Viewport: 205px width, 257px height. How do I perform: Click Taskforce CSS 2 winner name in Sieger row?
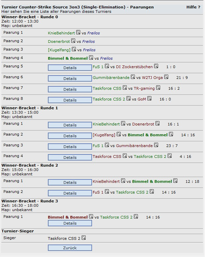64,238
